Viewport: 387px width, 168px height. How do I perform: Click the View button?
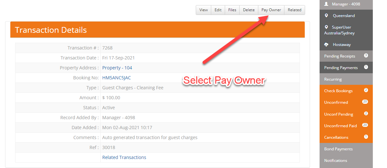coord(203,10)
